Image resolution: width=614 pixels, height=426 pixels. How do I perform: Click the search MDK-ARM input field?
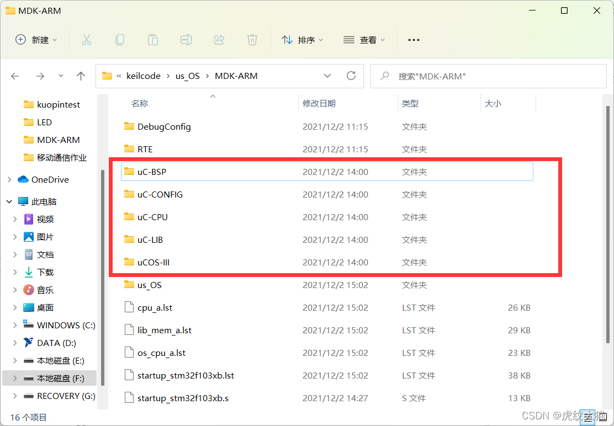pyautogui.click(x=488, y=76)
